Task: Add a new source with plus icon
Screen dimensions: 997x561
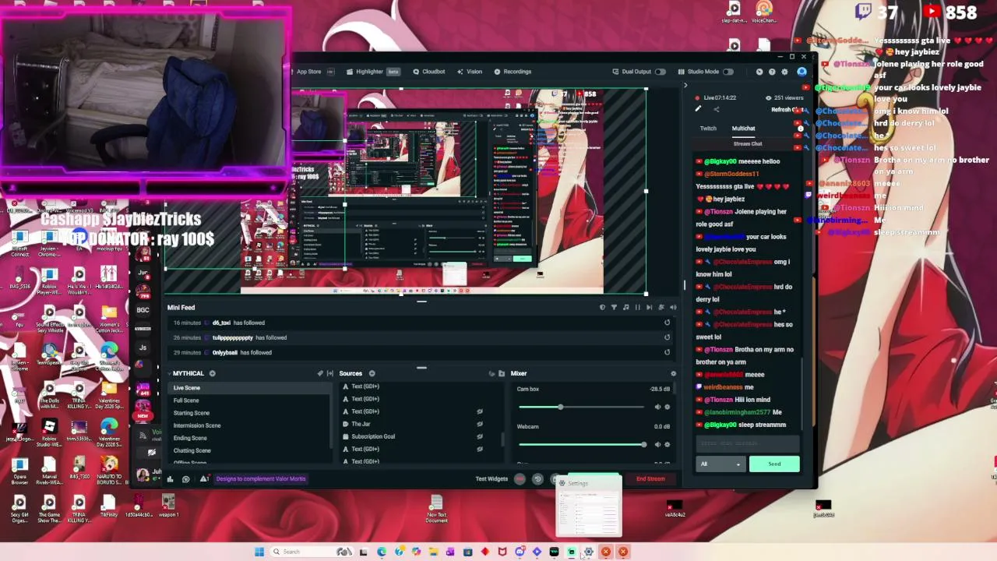Action: 372,373
